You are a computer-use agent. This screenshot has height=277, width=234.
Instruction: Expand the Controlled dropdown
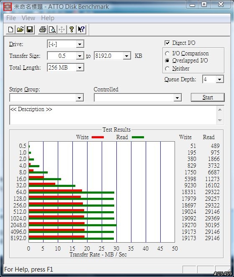pyautogui.click(x=177, y=98)
